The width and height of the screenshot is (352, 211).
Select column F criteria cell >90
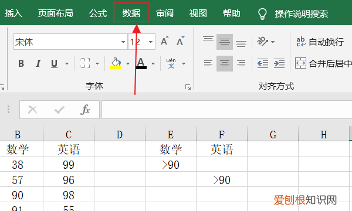pos(222,179)
